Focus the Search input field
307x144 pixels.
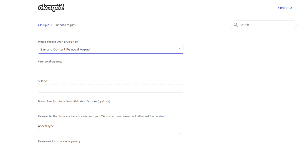click(267, 25)
